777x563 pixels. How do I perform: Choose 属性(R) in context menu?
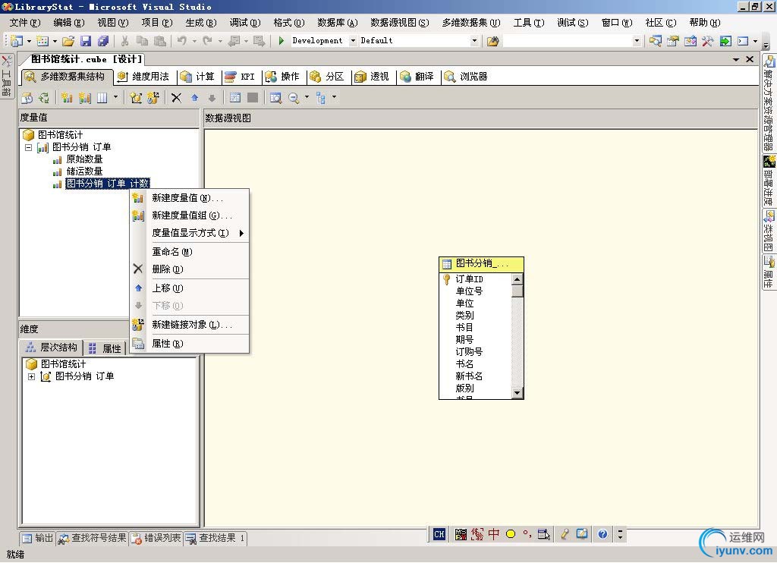point(189,344)
